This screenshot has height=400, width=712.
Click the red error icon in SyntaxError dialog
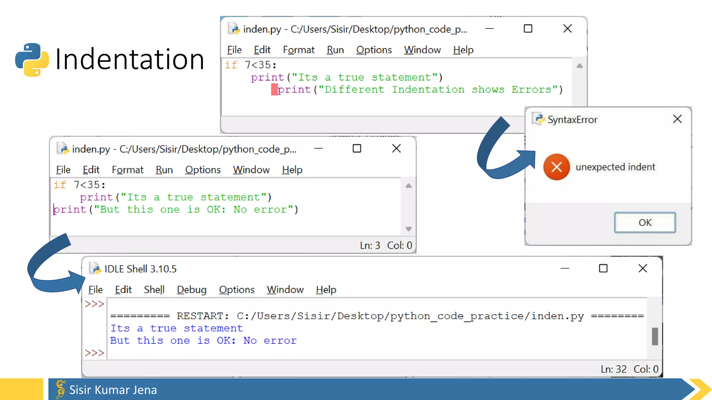coord(556,167)
